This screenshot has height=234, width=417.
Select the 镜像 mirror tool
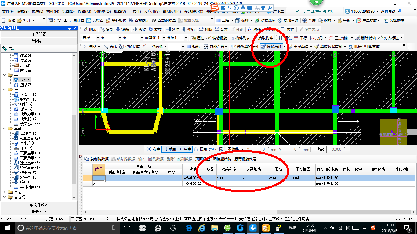tap(122, 30)
